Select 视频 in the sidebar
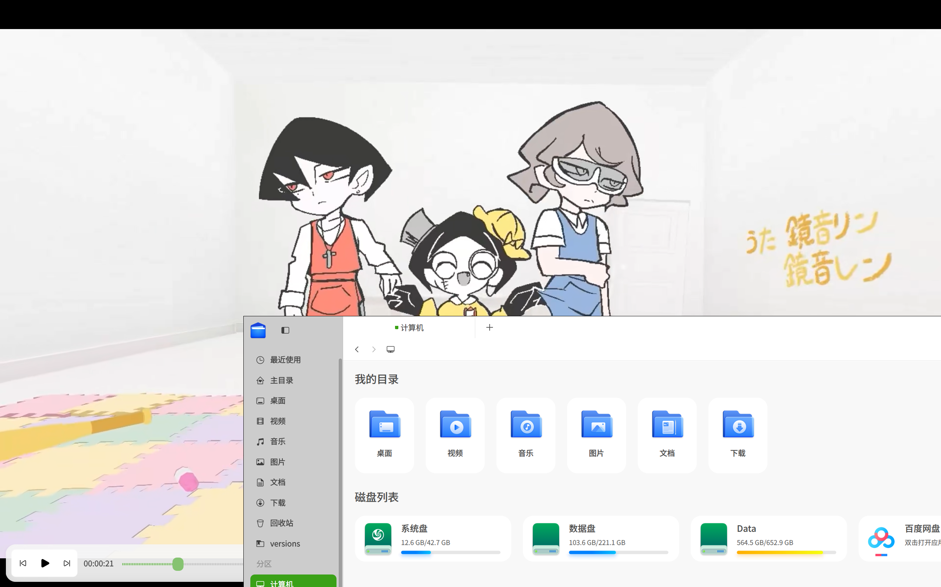This screenshot has width=941, height=587. [293, 421]
